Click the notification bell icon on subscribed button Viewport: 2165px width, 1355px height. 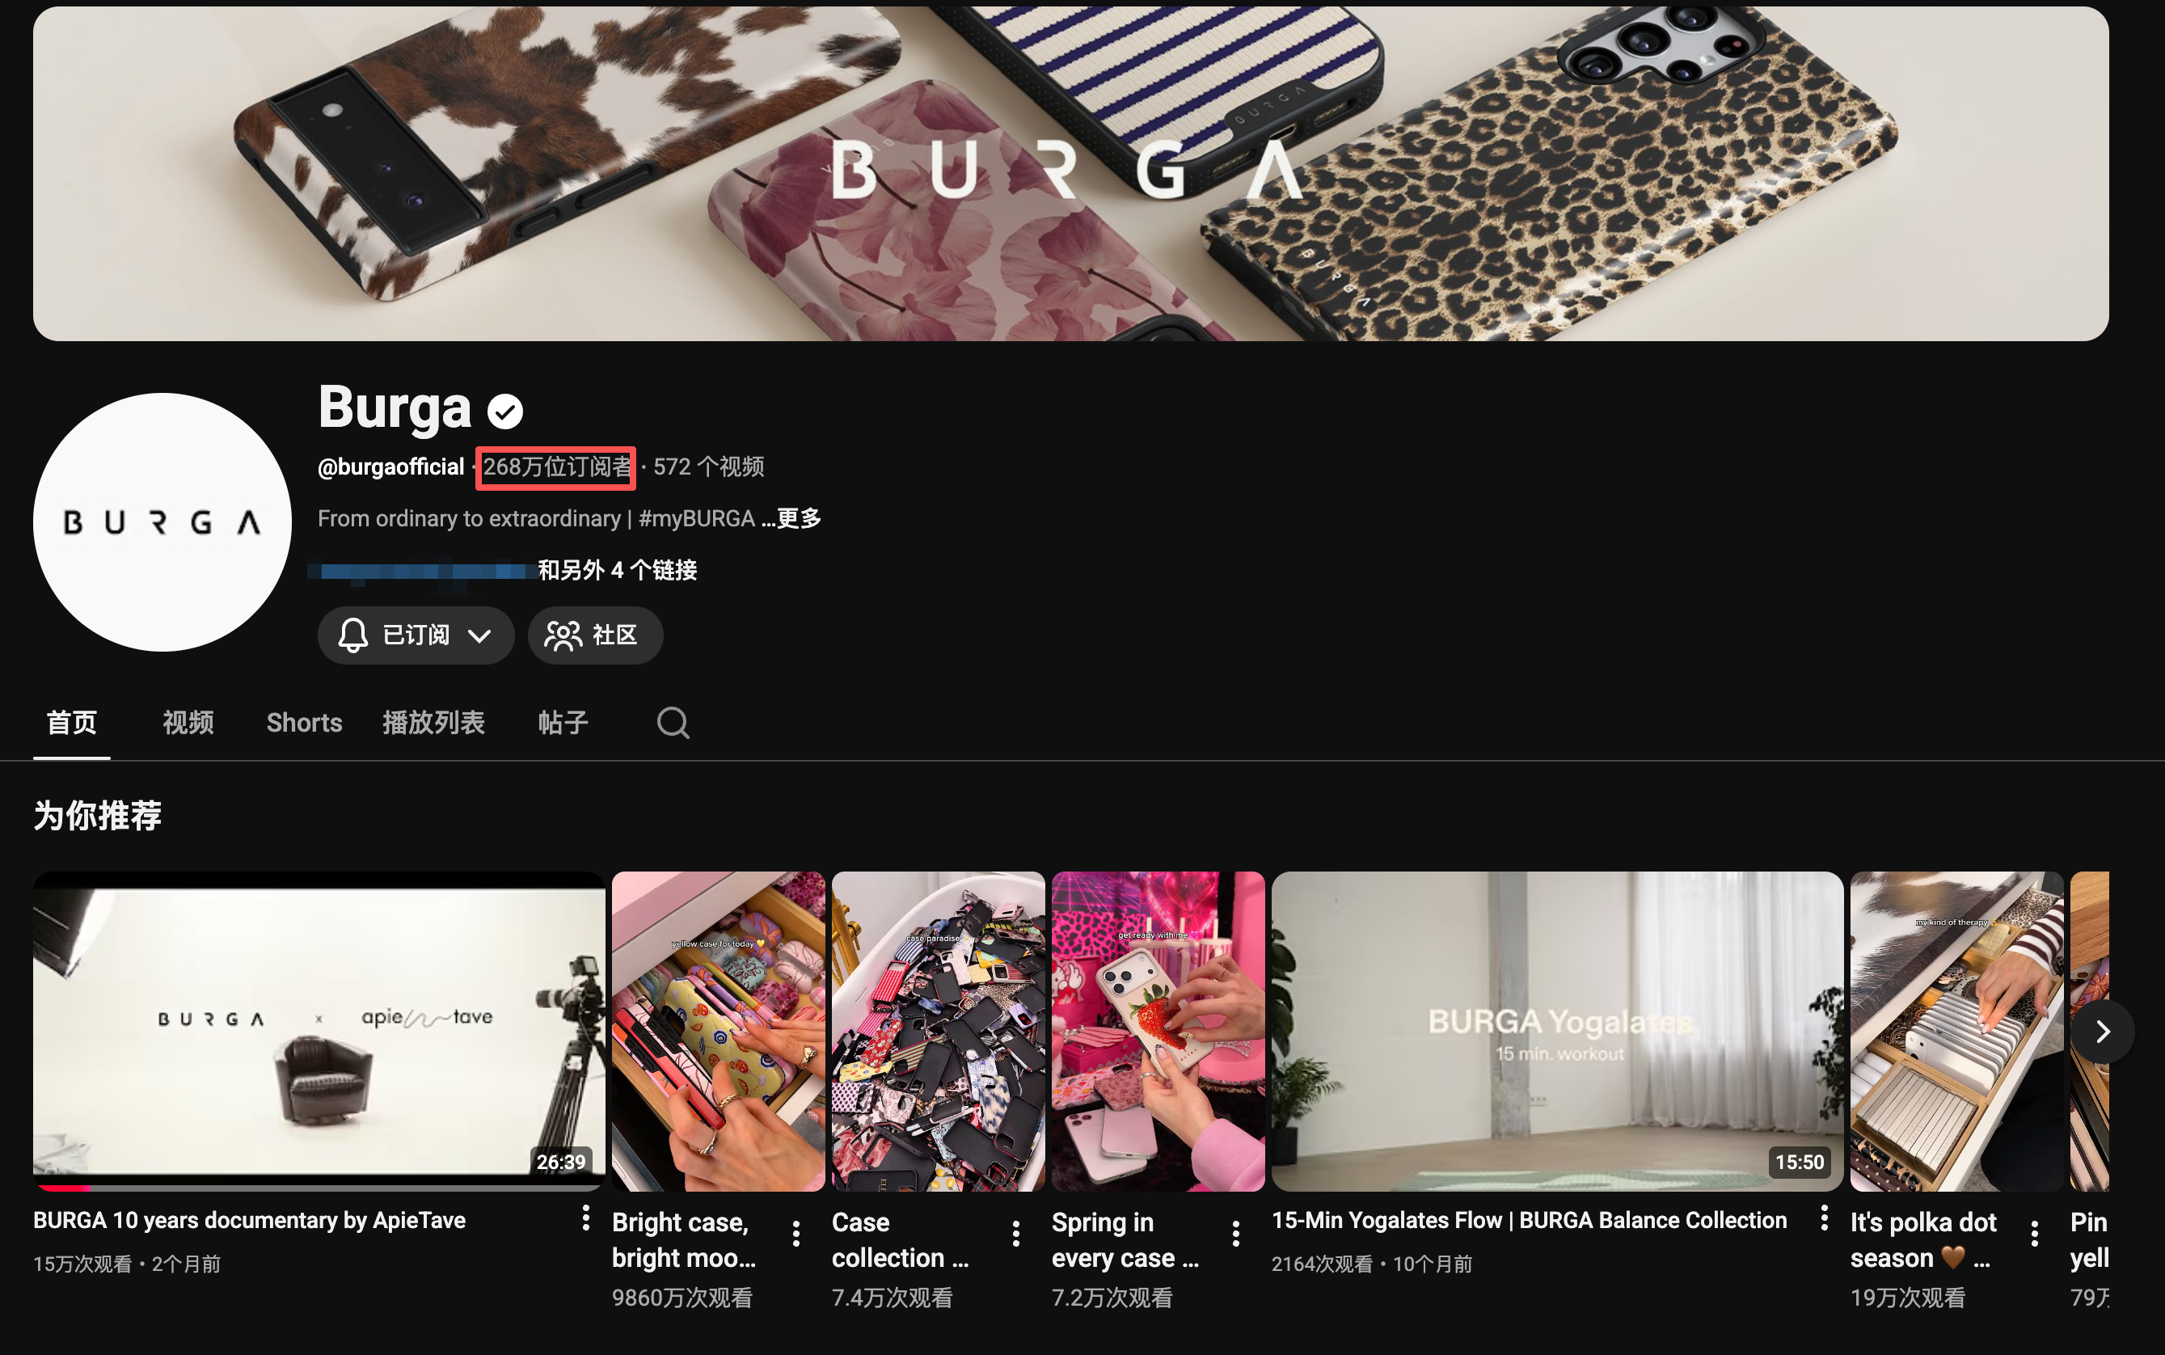[x=353, y=635]
